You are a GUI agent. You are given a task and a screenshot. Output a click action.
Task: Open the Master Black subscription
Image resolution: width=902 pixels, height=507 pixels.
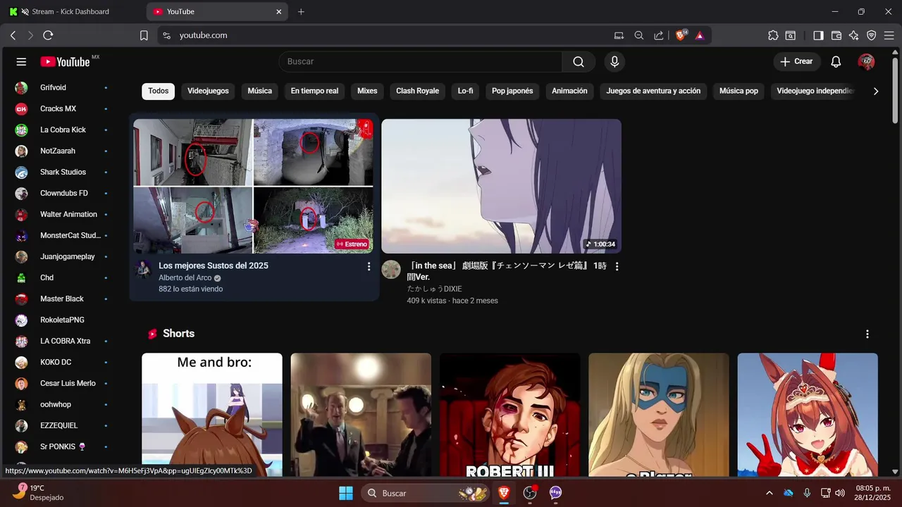tap(62, 299)
